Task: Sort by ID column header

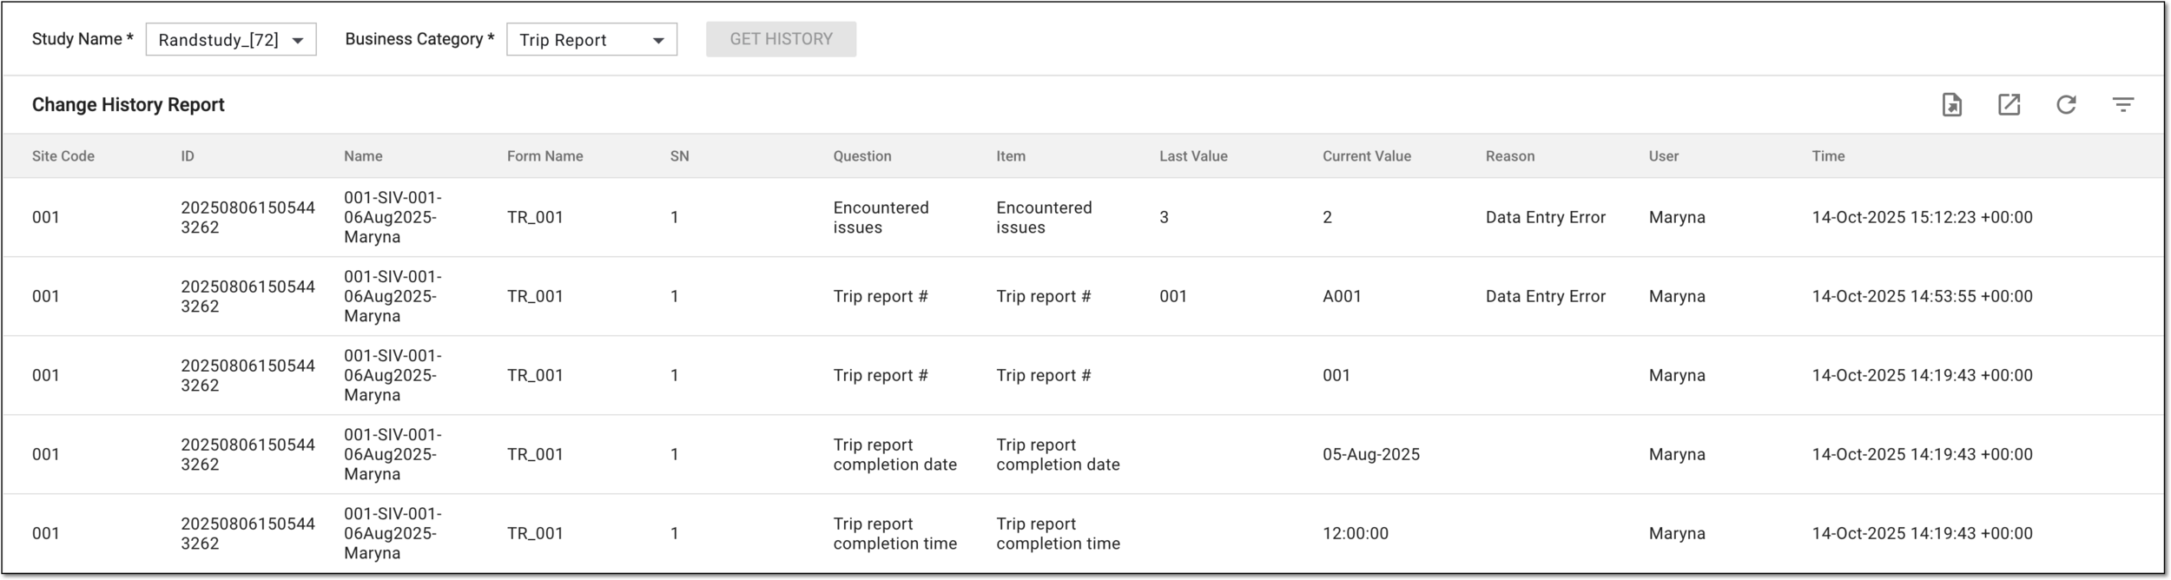Action: (188, 156)
